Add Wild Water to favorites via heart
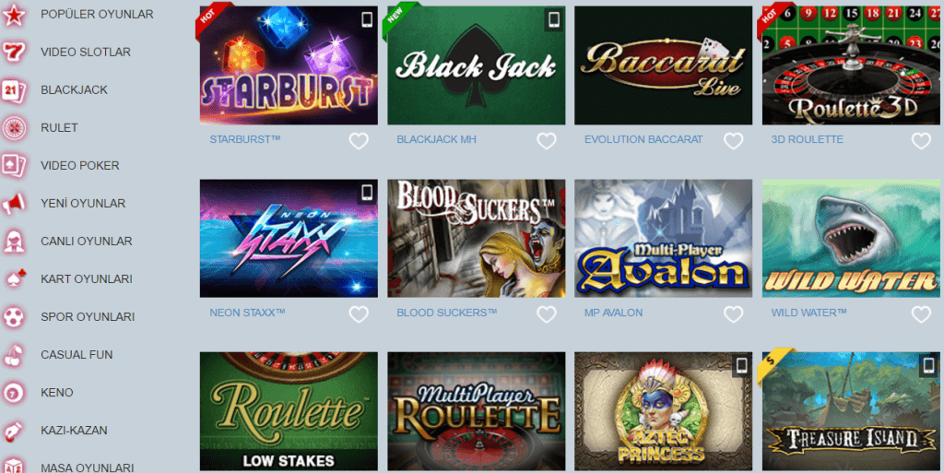 [921, 314]
